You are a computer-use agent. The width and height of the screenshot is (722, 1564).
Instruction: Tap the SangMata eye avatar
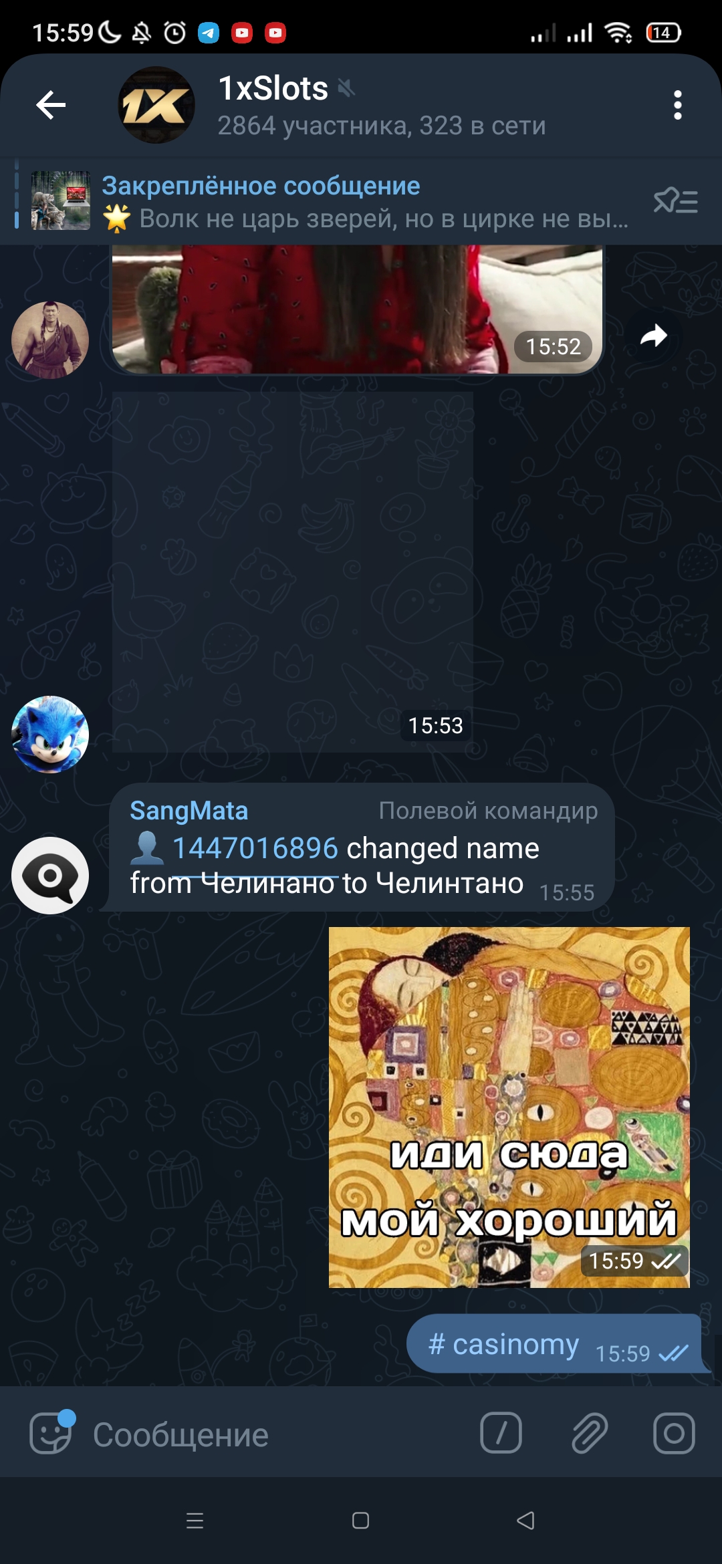point(50,875)
